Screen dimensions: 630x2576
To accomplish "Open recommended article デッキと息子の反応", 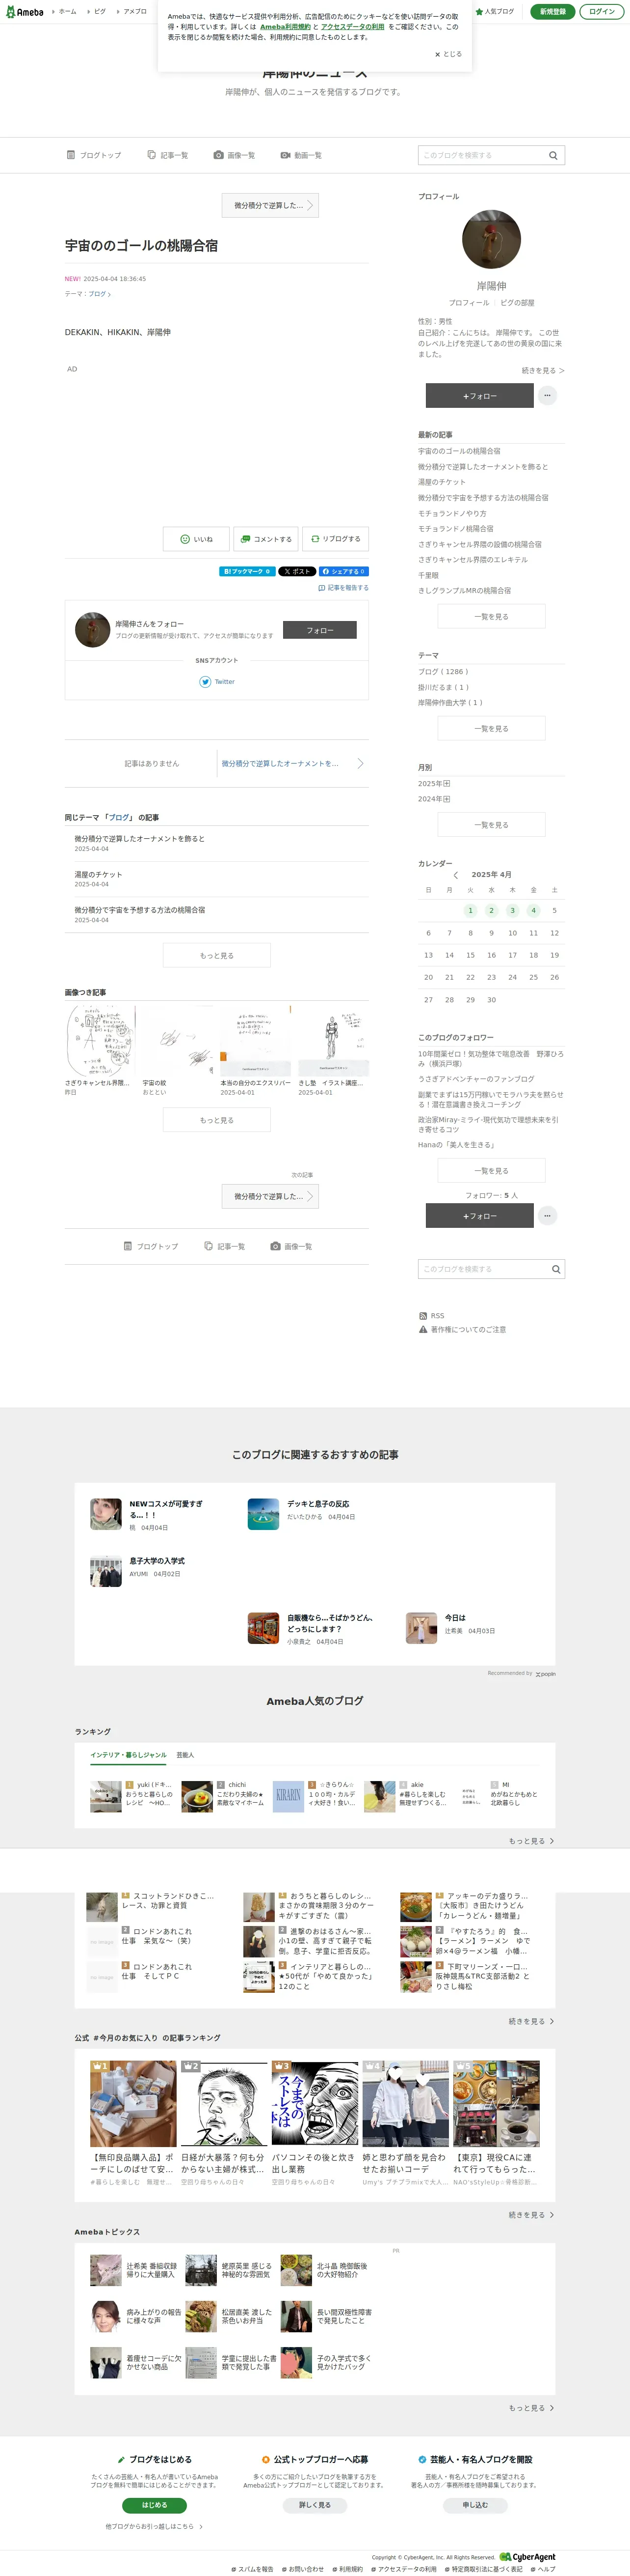I will tap(318, 1504).
